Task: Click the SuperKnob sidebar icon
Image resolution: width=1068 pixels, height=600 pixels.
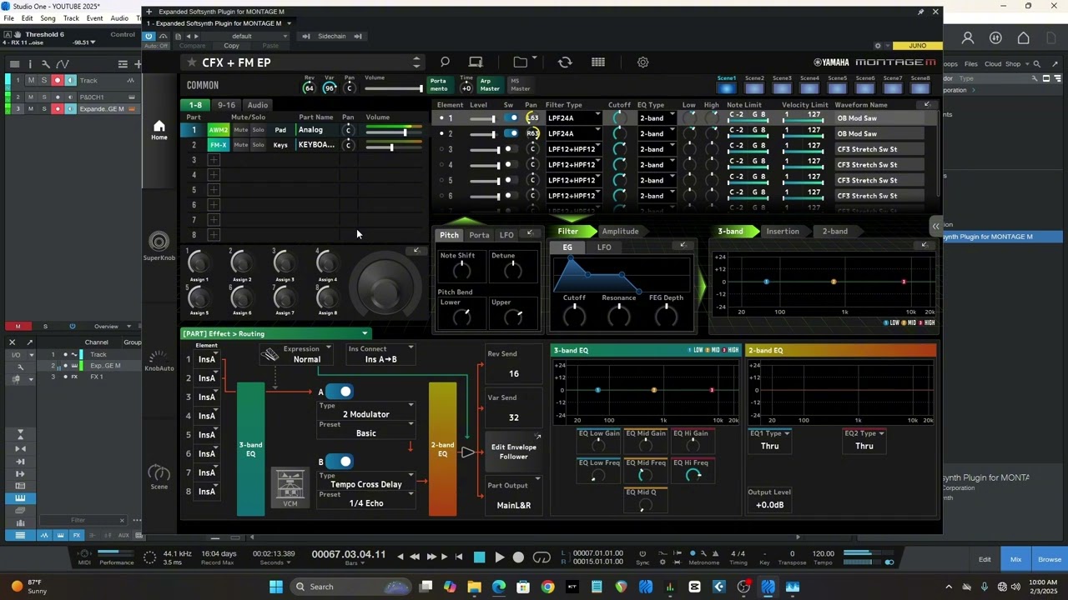Action: coord(159,245)
